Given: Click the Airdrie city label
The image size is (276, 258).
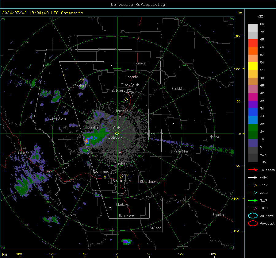Looking at the screenshot, I should [121, 164].
